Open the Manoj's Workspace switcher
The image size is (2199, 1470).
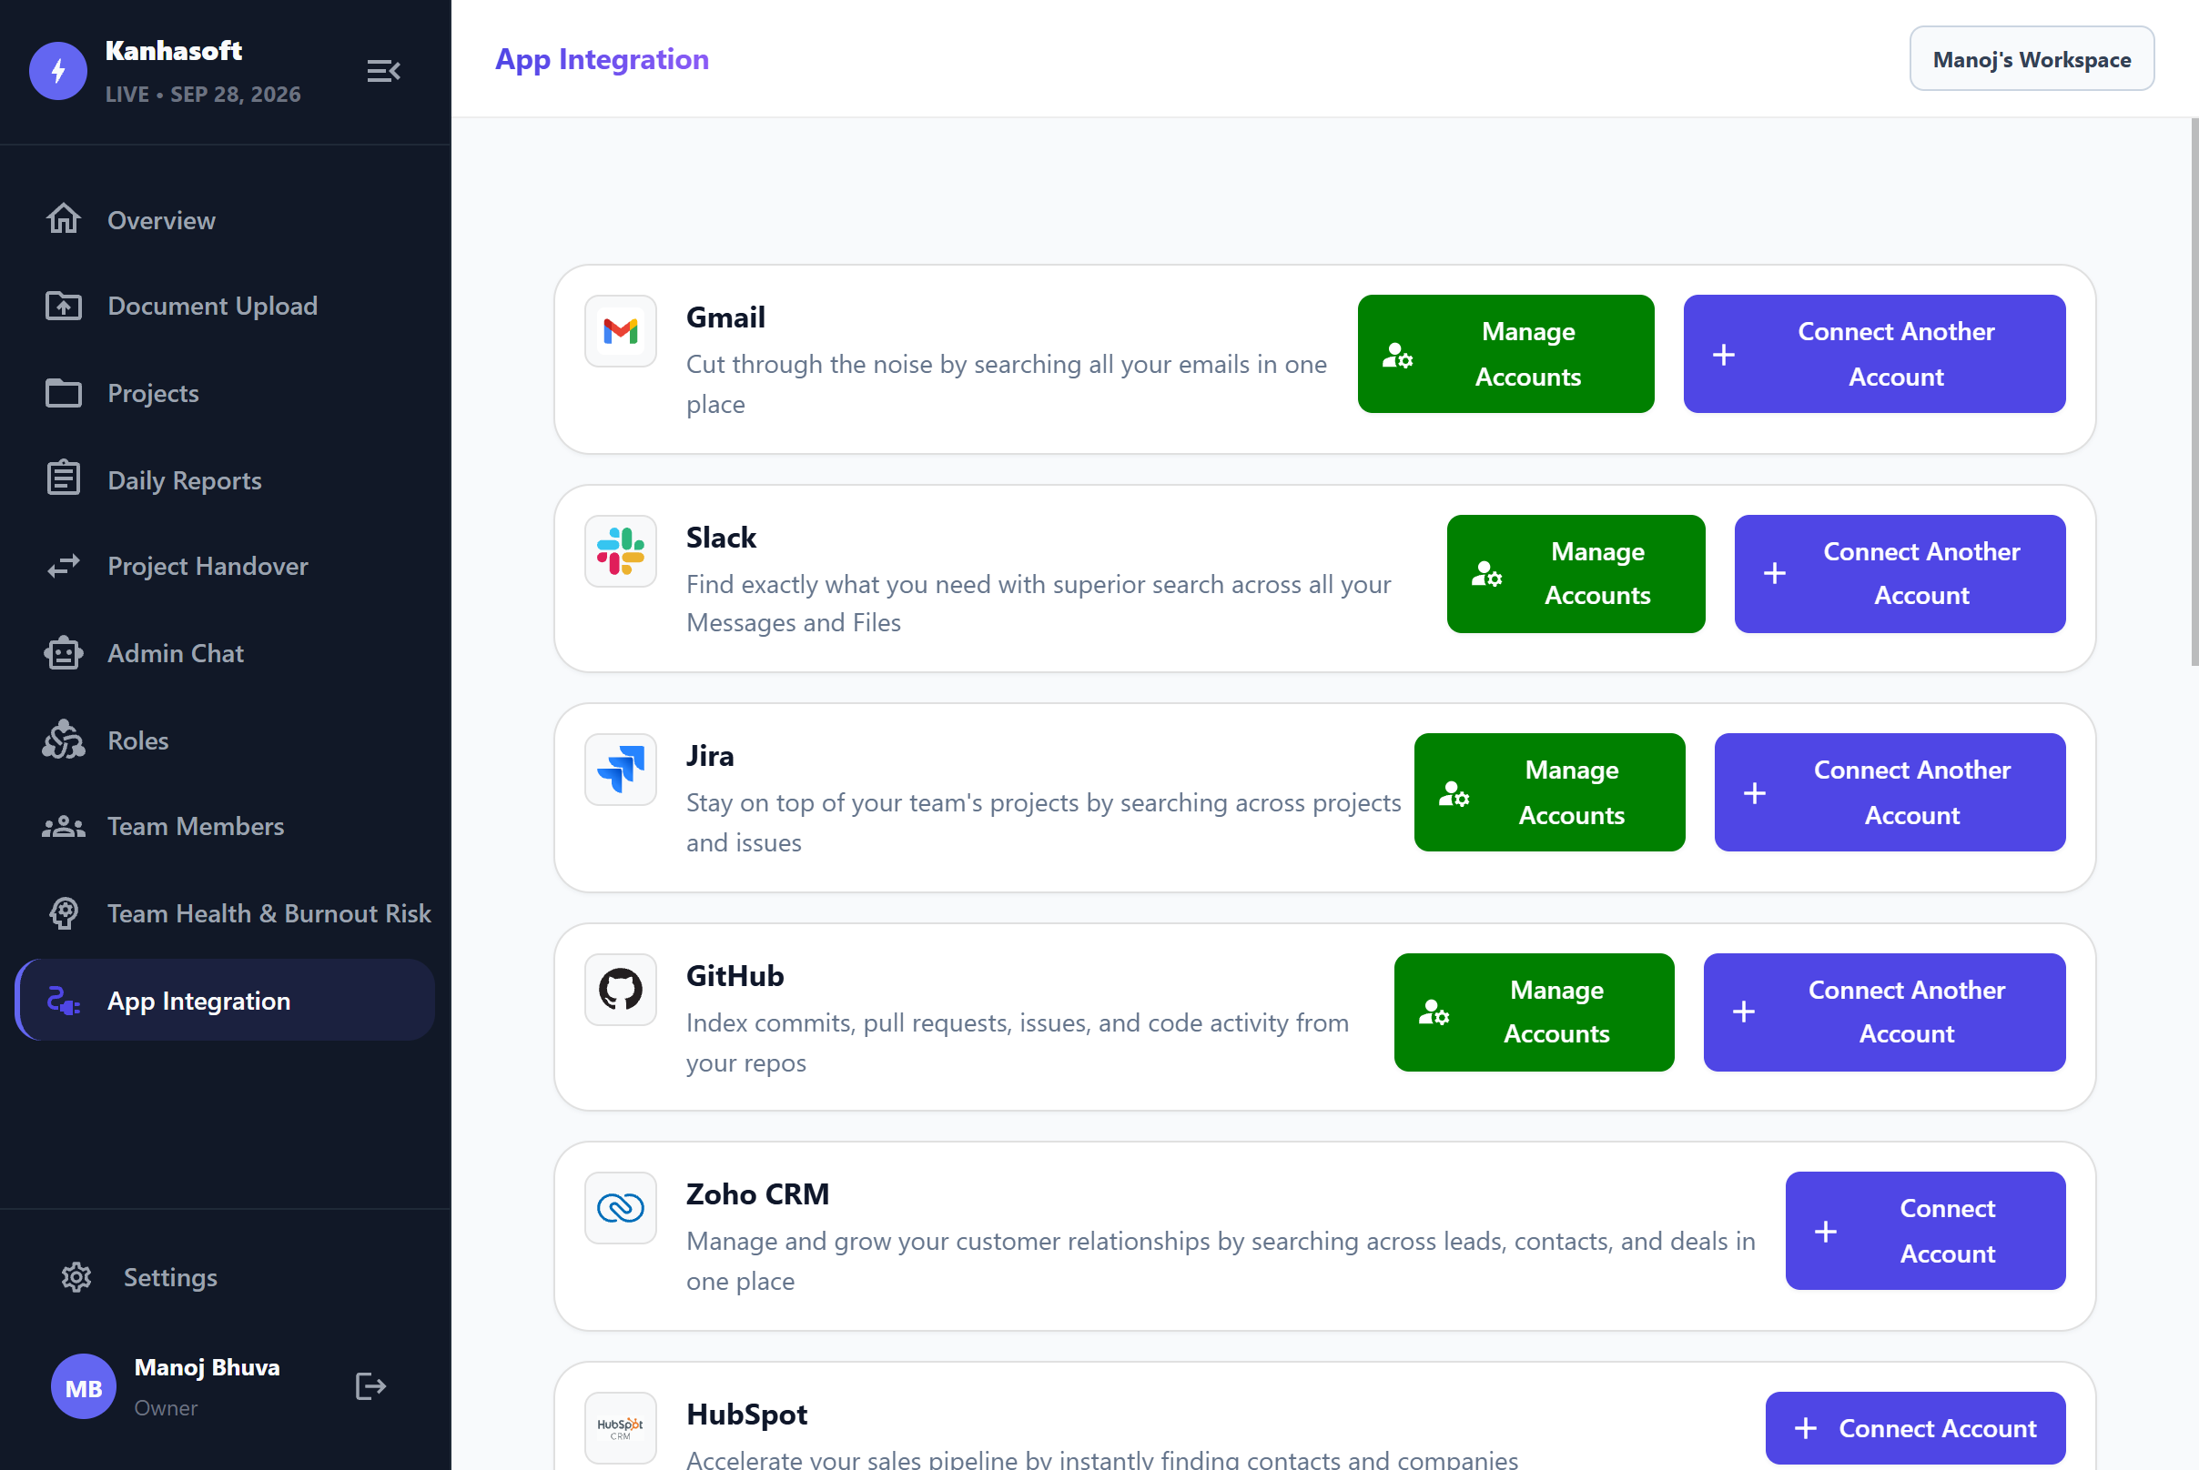[x=2032, y=59]
